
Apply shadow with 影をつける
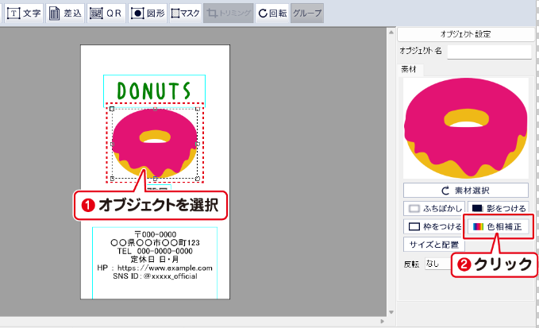pyautogui.click(x=497, y=208)
